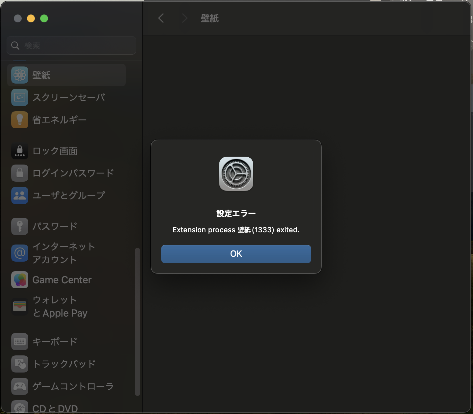Screen dimensions: 473x414
Task: Minimize the window with yellow button
Action: [31, 18]
